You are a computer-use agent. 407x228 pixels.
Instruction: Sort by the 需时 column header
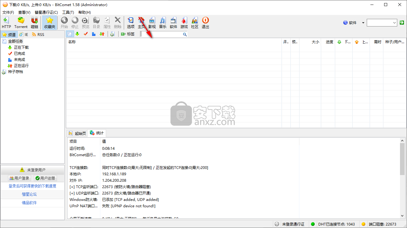point(377,42)
